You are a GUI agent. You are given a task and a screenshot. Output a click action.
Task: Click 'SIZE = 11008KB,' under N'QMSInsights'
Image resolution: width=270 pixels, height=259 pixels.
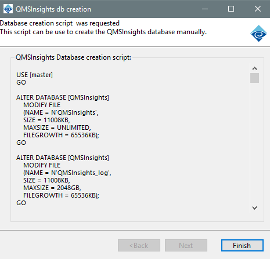pos(46,120)
